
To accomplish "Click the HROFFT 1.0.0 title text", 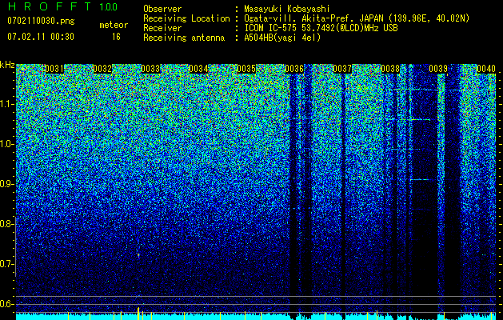I will tap(62, 6).
